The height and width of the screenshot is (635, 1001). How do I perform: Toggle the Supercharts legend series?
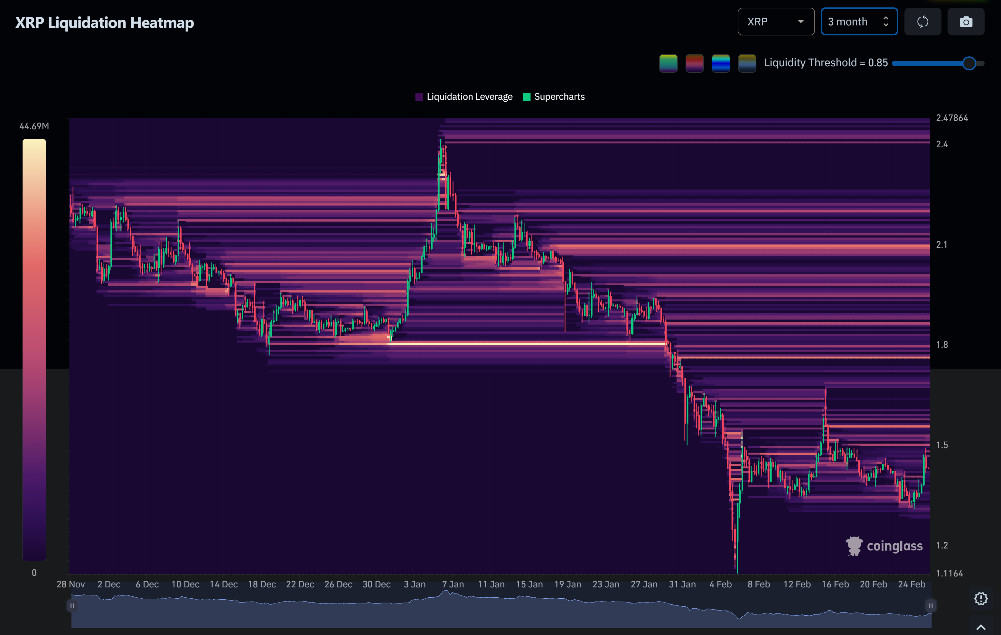coord(554,97)
